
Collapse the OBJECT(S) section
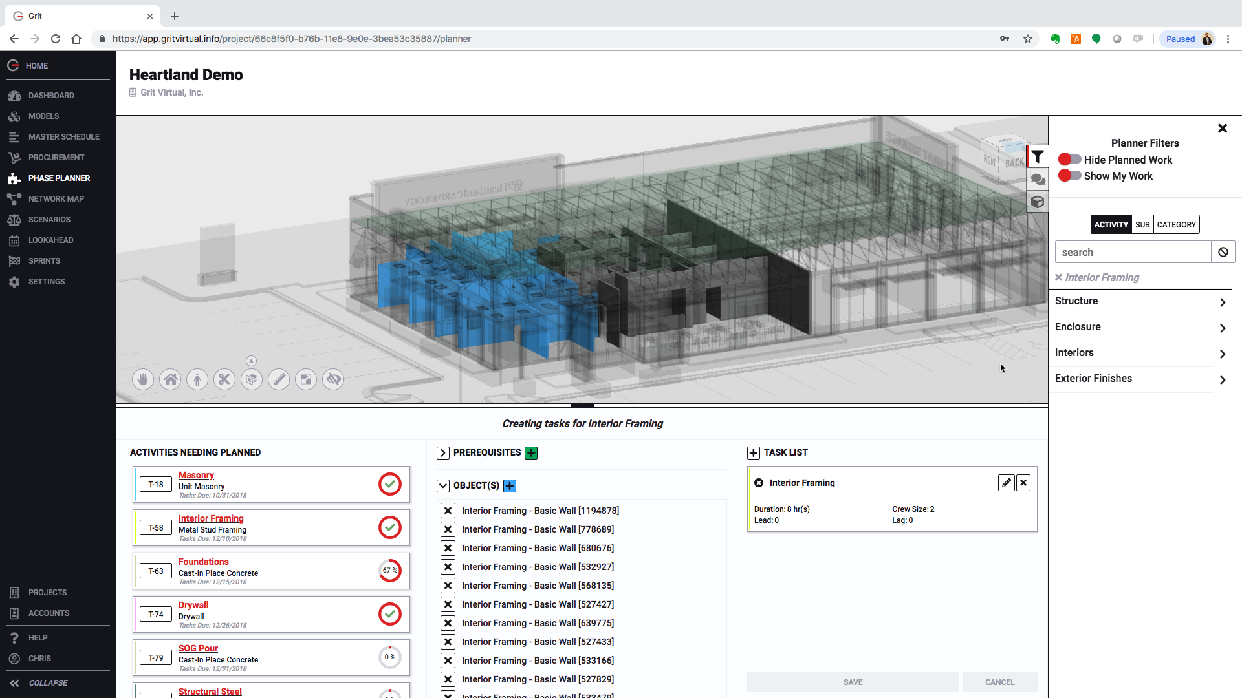[x=443, y=486]
